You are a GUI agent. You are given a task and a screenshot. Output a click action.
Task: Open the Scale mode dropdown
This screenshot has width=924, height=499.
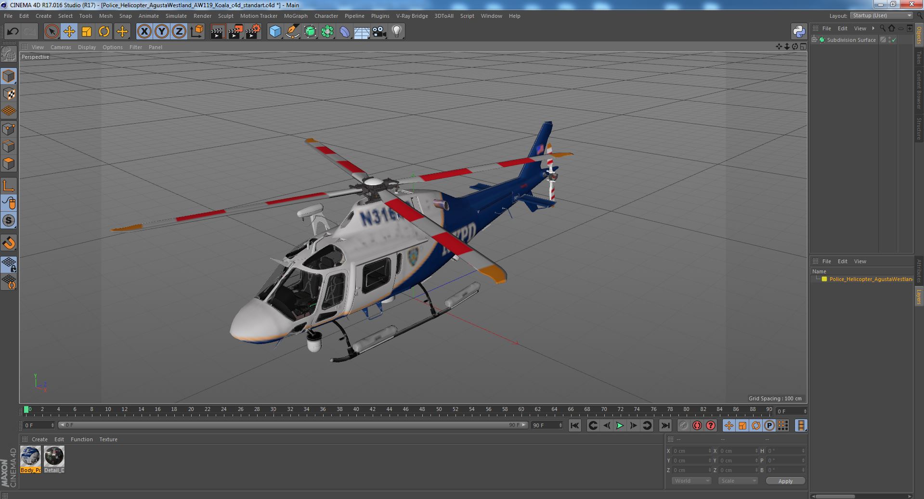tap(738, 481)
